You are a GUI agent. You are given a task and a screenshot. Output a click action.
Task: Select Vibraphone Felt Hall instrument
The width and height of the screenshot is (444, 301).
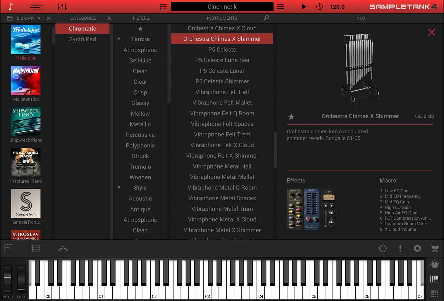click(x=222, y=92)
